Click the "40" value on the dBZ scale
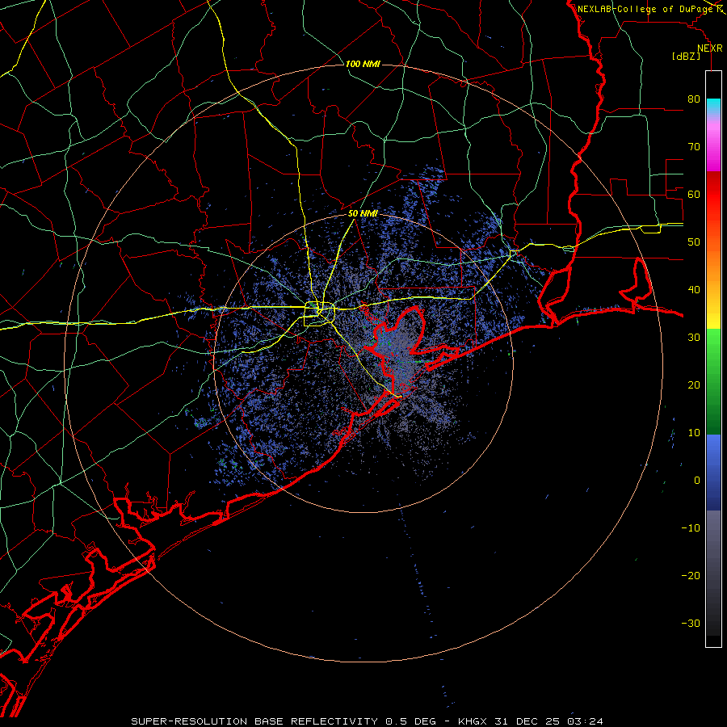This screenshot has width=727, height=727. [x=694, y=290]
